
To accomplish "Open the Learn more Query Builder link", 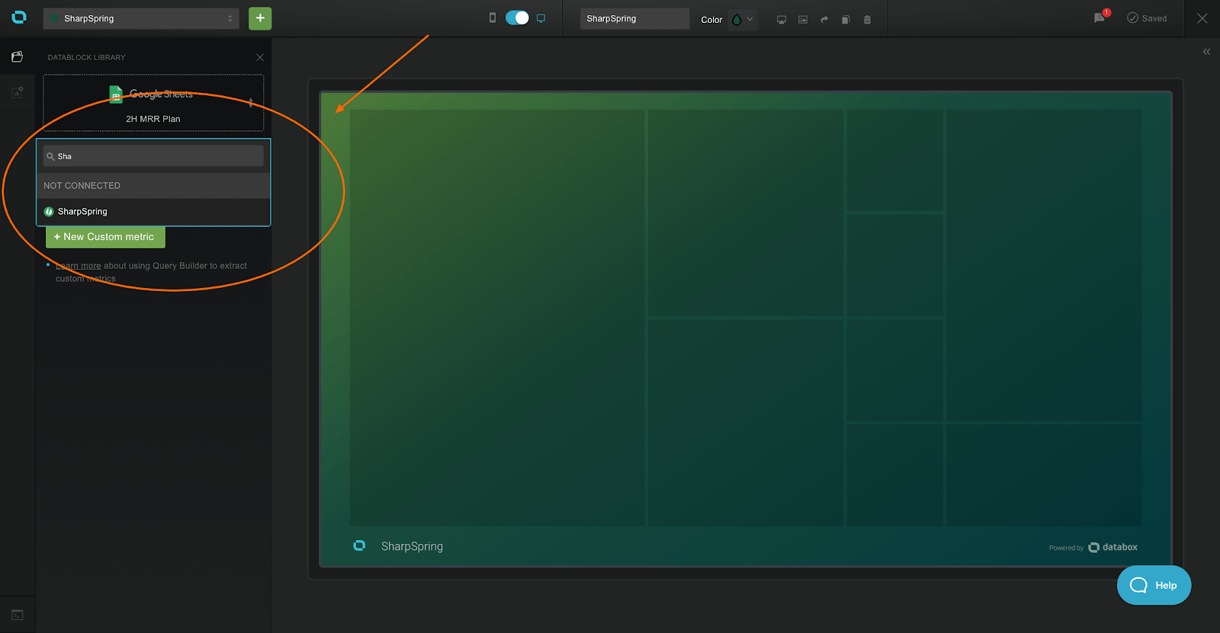I will click(79, 266).
